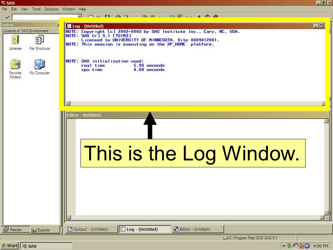The width and height of the screenshot is (333, 250).
Task: Click the Copy toolbar icon
Action: point(145,17)
